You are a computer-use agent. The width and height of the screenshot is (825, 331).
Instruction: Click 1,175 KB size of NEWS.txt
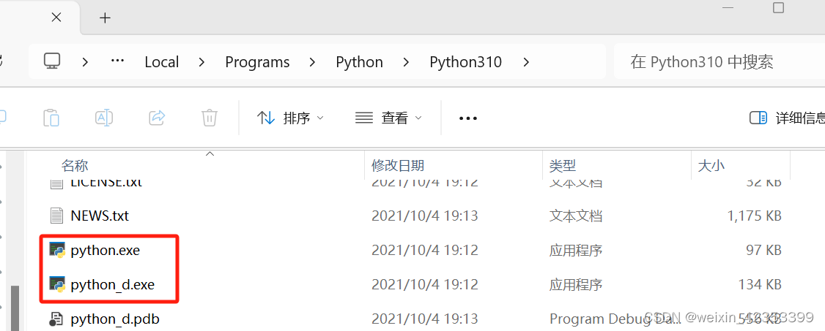coord(753,216)
